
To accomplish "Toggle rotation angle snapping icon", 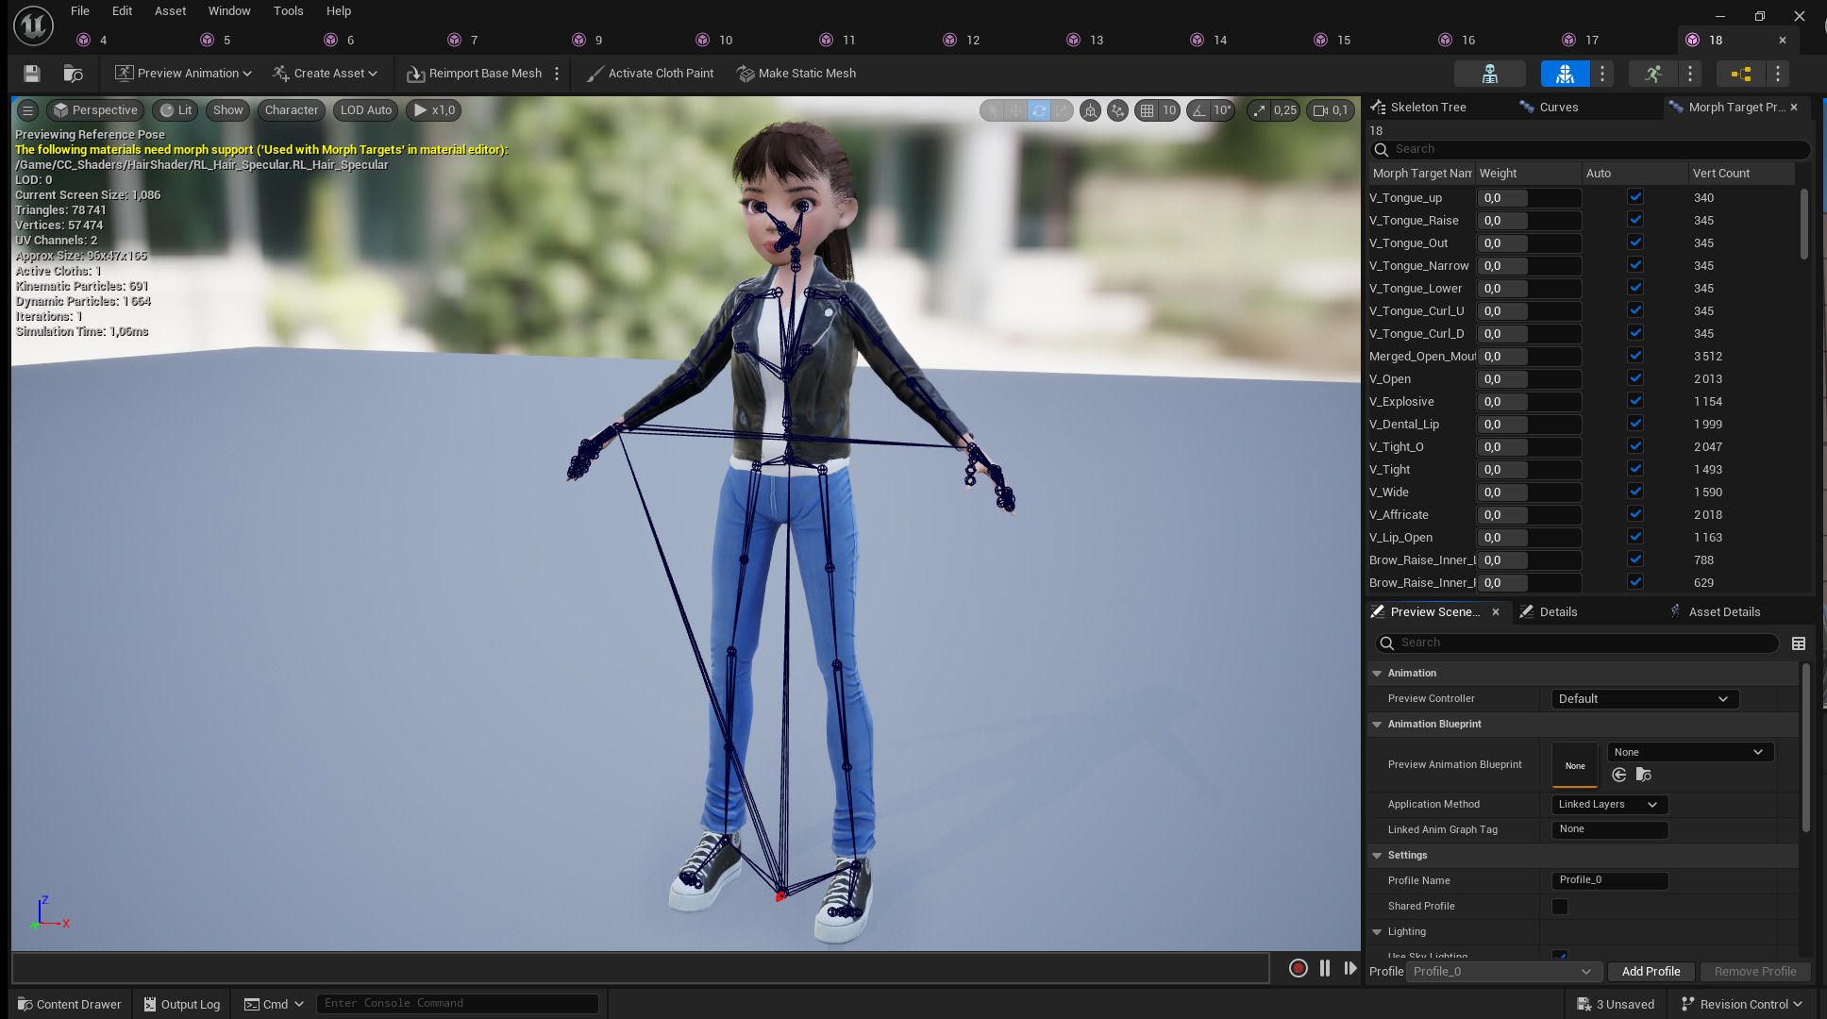I will 1198,110.
